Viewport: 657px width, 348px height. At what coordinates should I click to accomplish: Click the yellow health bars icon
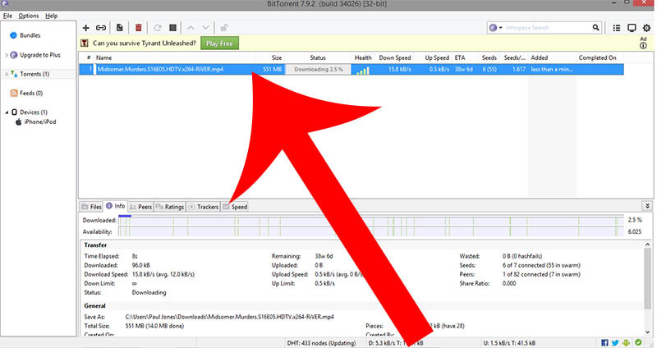pyautogui.click(x=363, y=71)
